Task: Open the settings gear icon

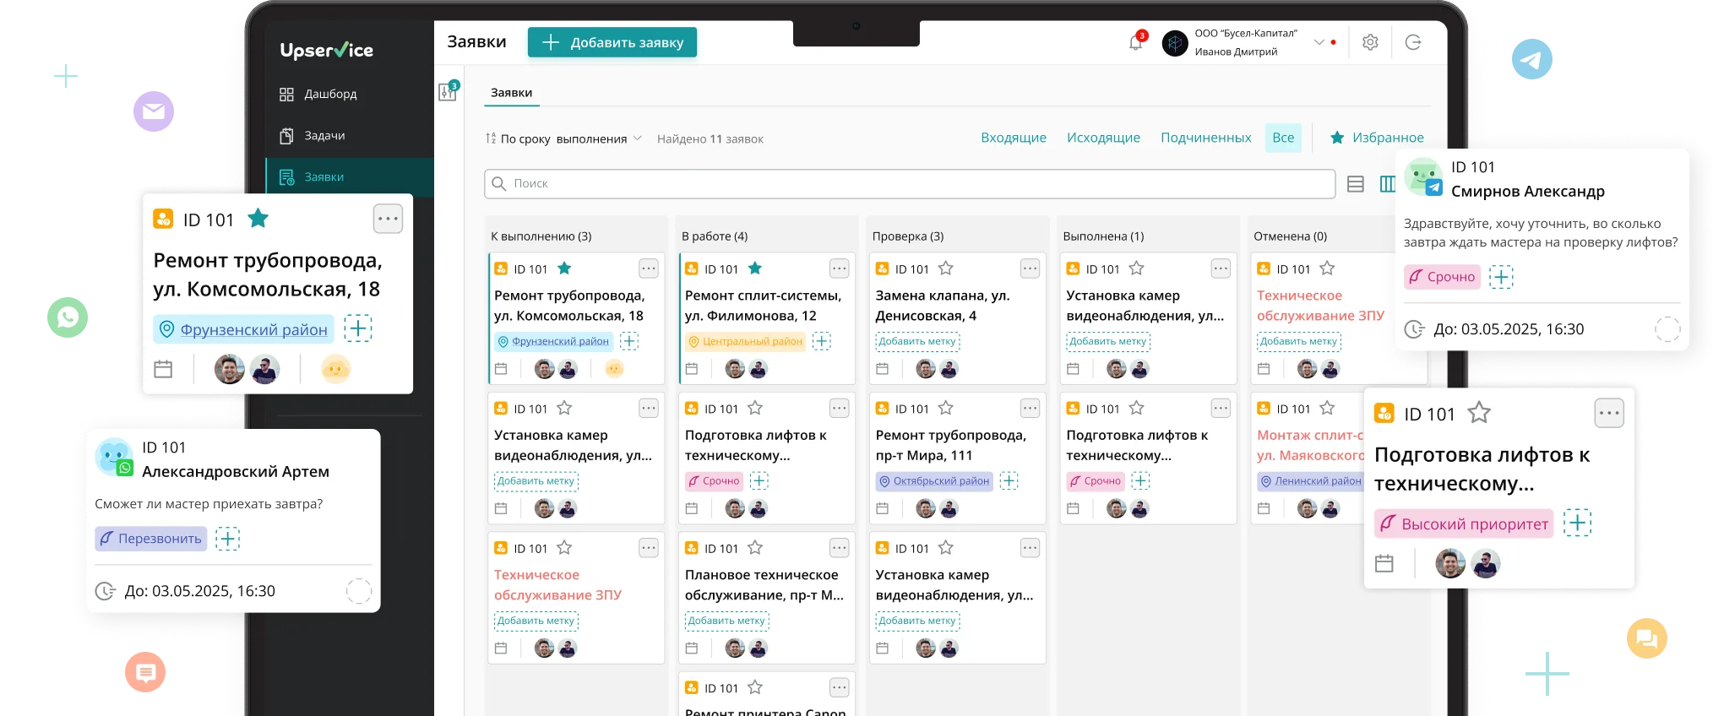Action: [1370, 42]
